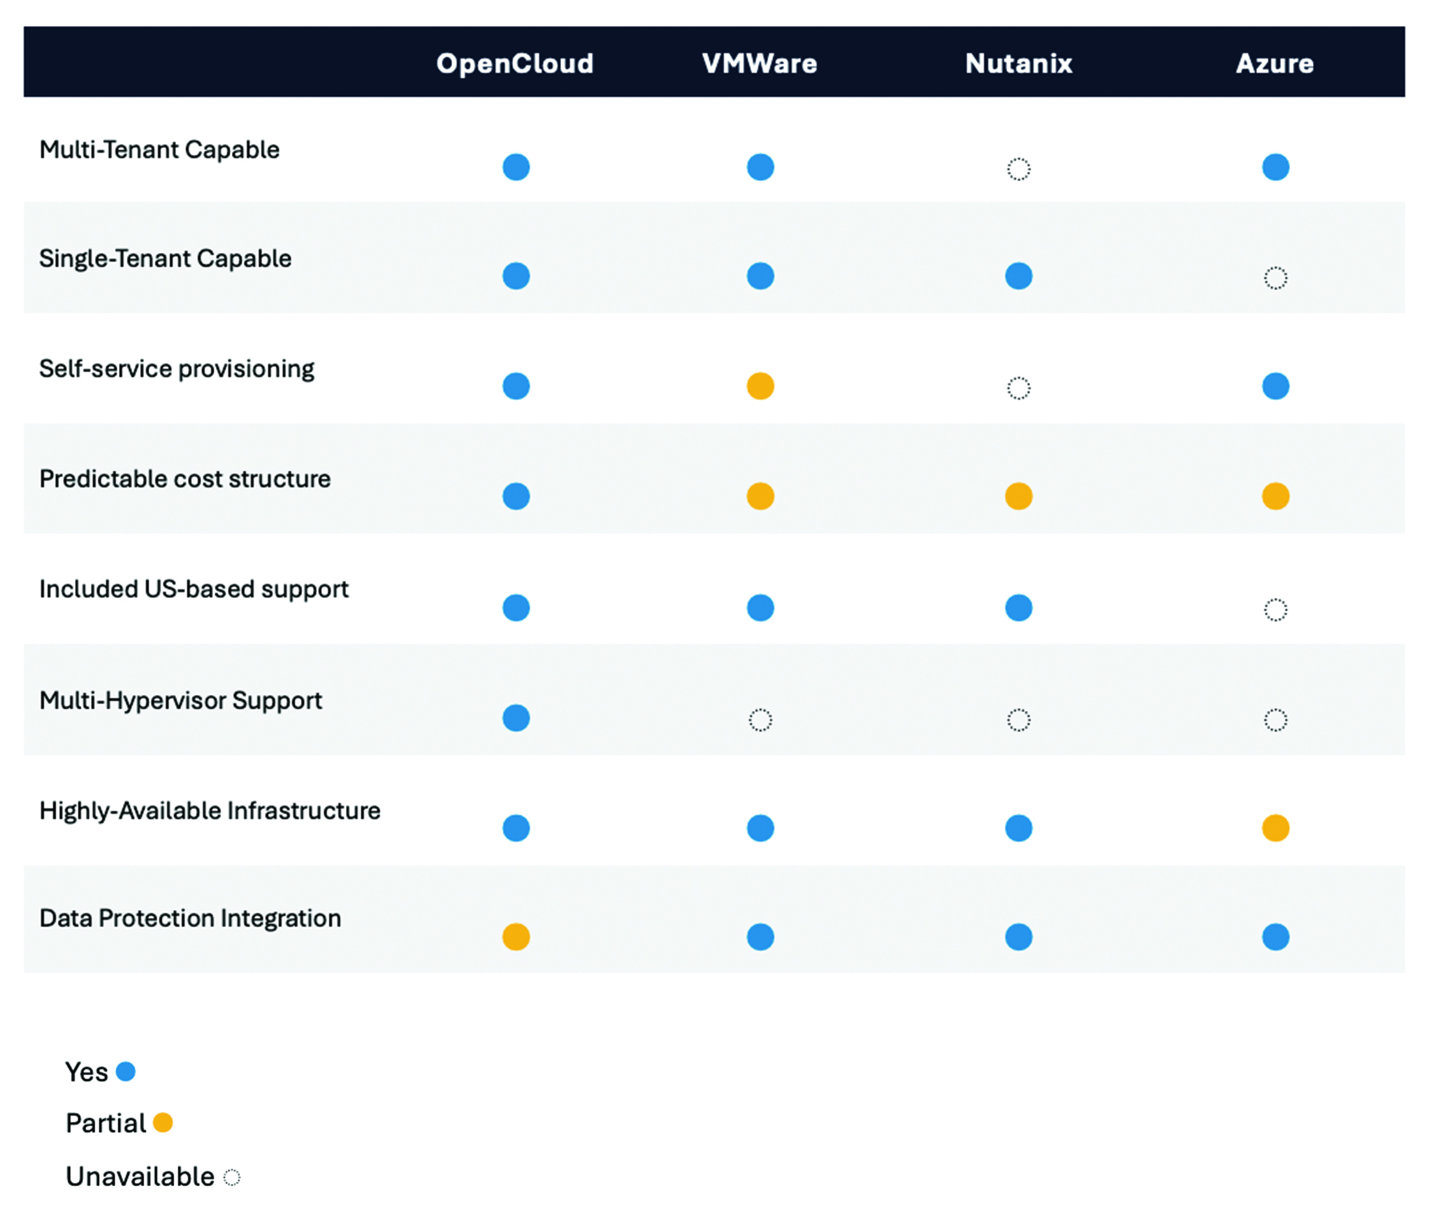
Task: Select the "Azure" column header
Action: coord(1275,64)
